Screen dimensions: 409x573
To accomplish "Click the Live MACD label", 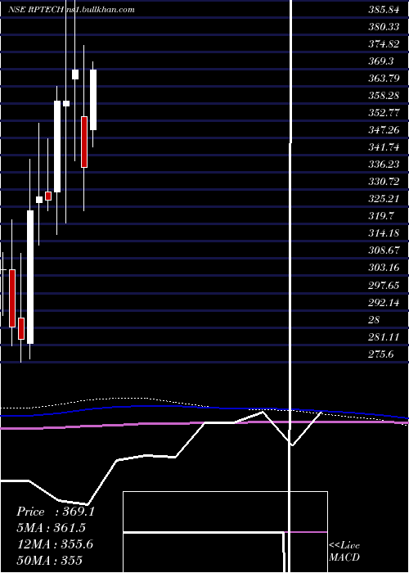I will [344, 551].
